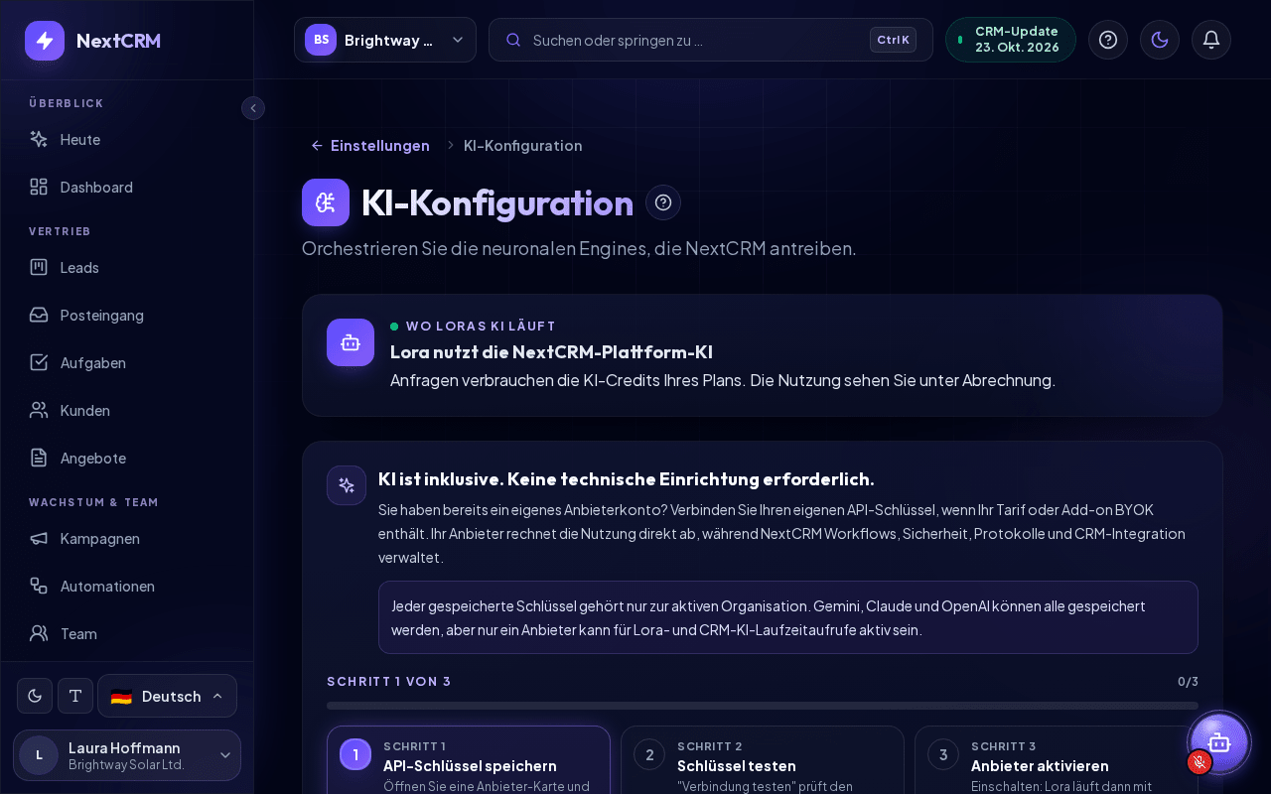Click the Heute sparkle icon
Screen dimensions: 1271x794
39,139
